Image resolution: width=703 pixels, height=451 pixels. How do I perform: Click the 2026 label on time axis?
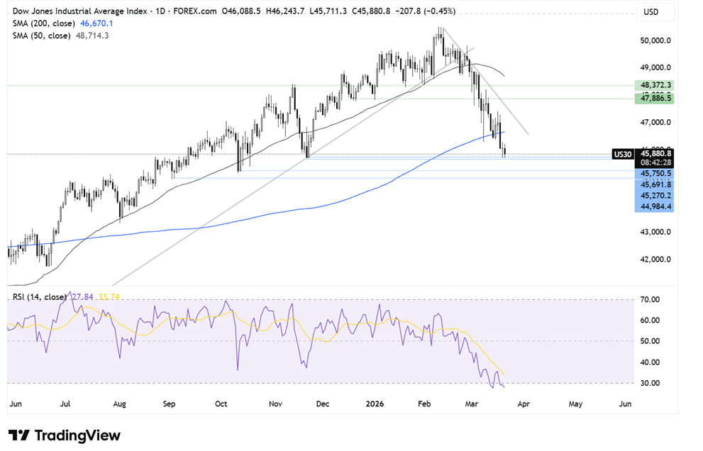tap(375, 403)
